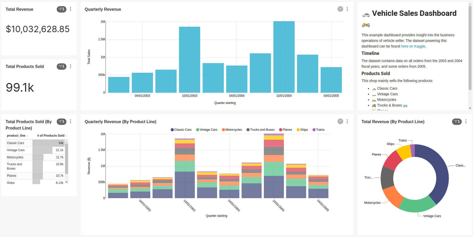Open three-dot menu on Quarterly Revenue (By Product Line)

click(x=347, y=122)
